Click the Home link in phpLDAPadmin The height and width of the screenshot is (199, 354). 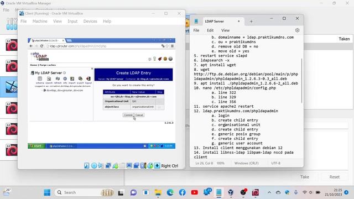point(33,65)
